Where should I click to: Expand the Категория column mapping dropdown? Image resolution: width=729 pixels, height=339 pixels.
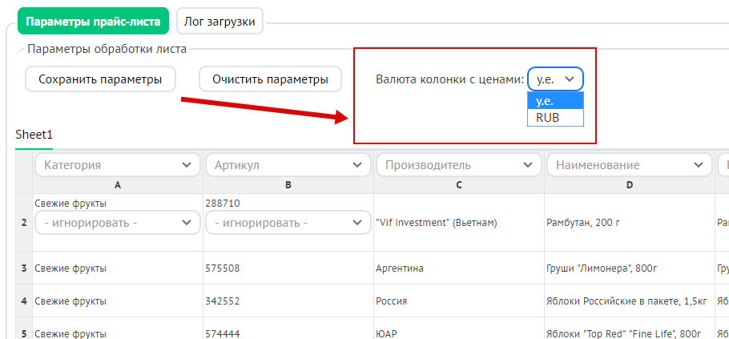117,165
